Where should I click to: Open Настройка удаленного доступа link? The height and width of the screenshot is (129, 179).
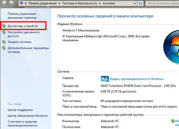click(24, 34)
